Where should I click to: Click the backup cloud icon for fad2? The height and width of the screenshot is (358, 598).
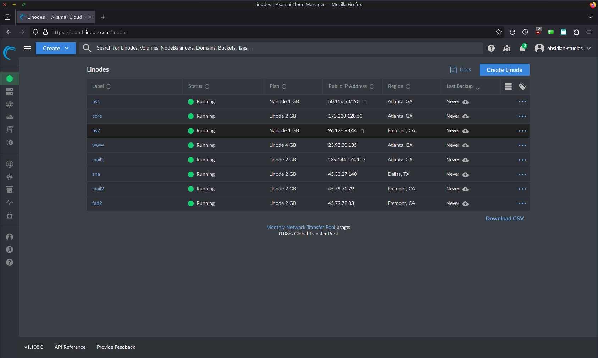[x=465, y=203]
